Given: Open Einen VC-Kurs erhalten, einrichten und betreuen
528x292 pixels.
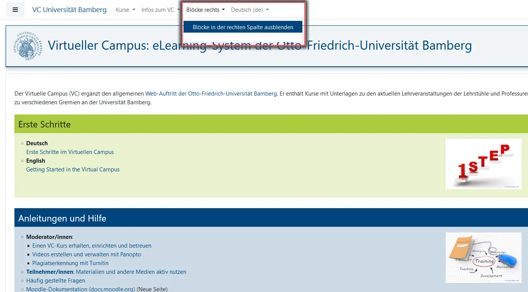Looking at the screenshot, I should coord(92,246).
